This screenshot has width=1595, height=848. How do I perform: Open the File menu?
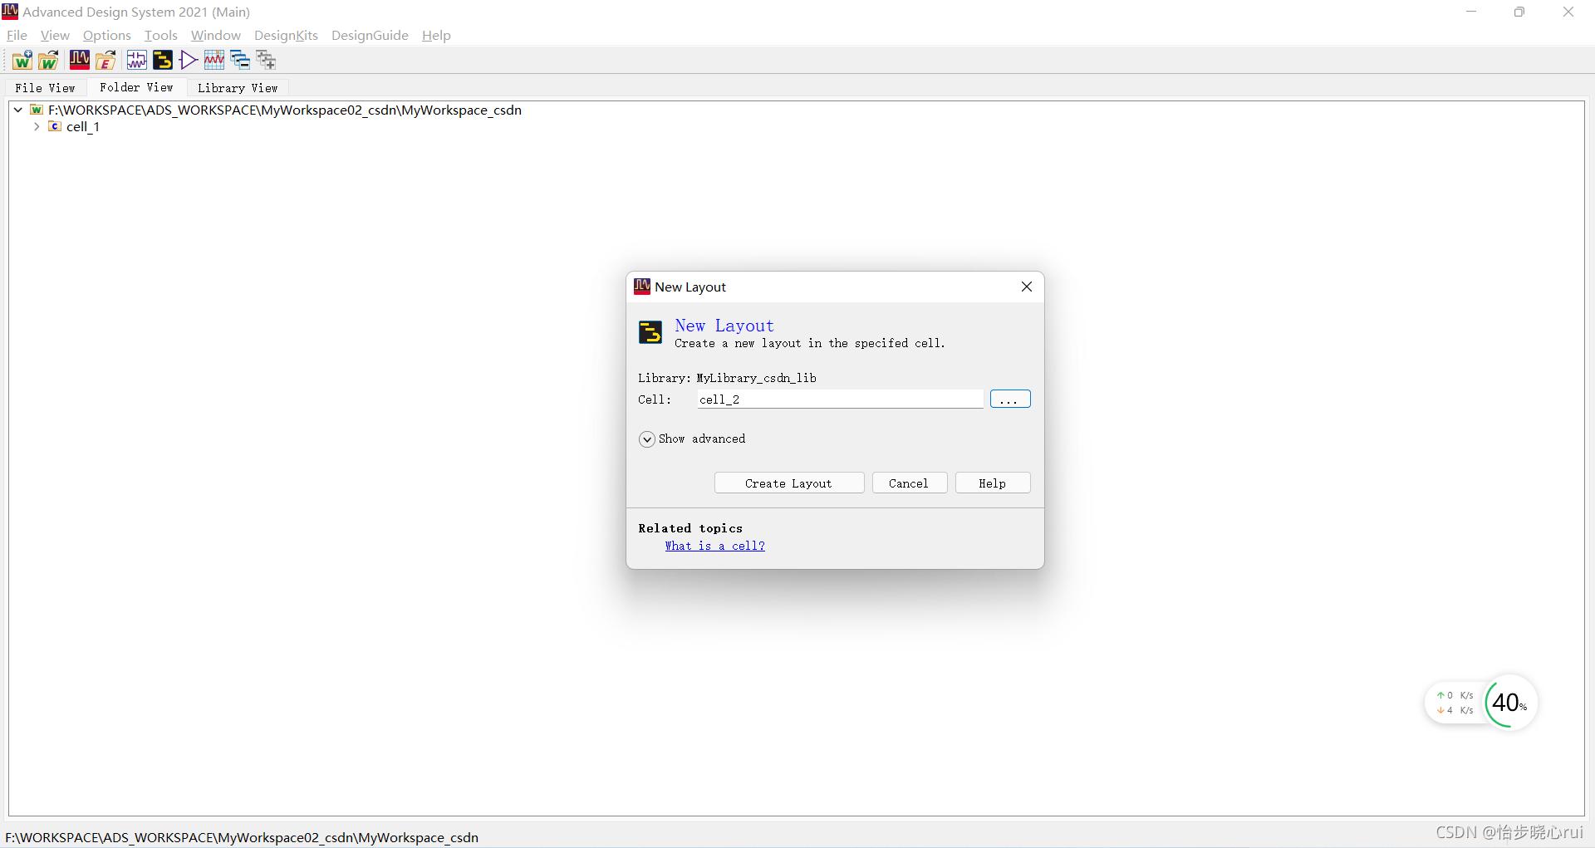pos(17,35)
